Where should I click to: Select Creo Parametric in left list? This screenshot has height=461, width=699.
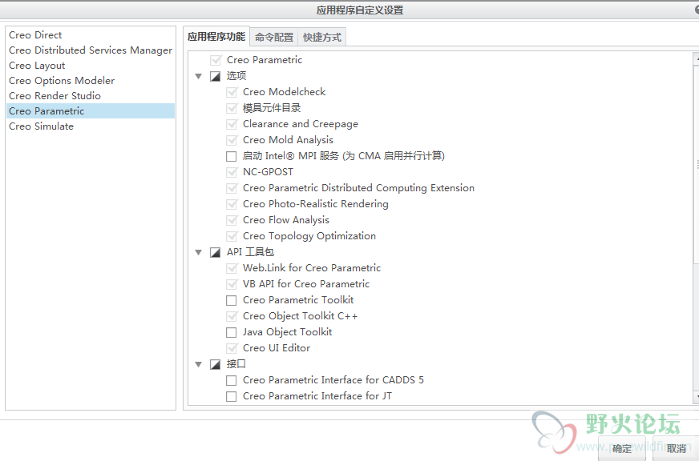pos(91,110)
